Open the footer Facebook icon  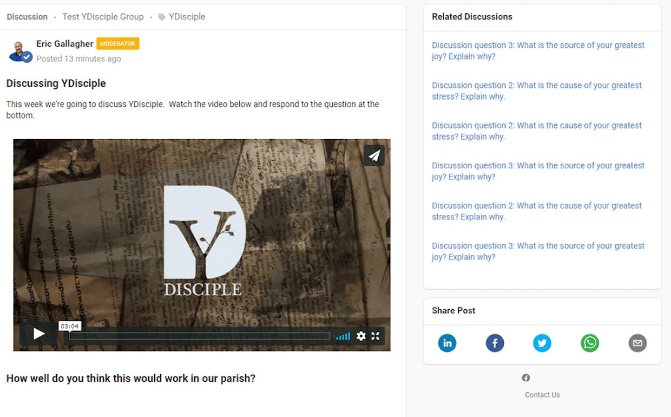coord(526,377)
